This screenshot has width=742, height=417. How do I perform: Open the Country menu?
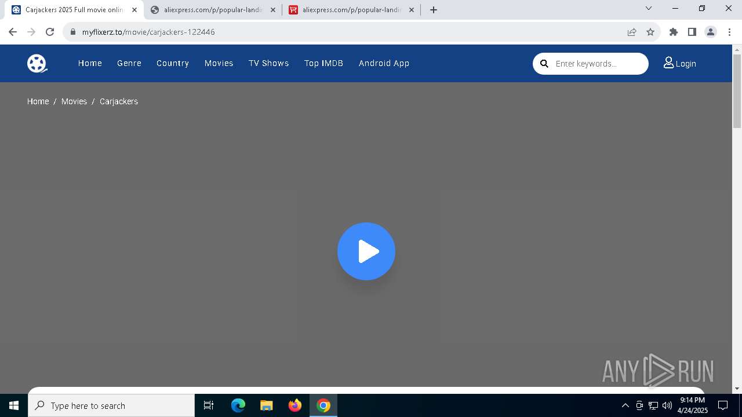click(173, 63)
